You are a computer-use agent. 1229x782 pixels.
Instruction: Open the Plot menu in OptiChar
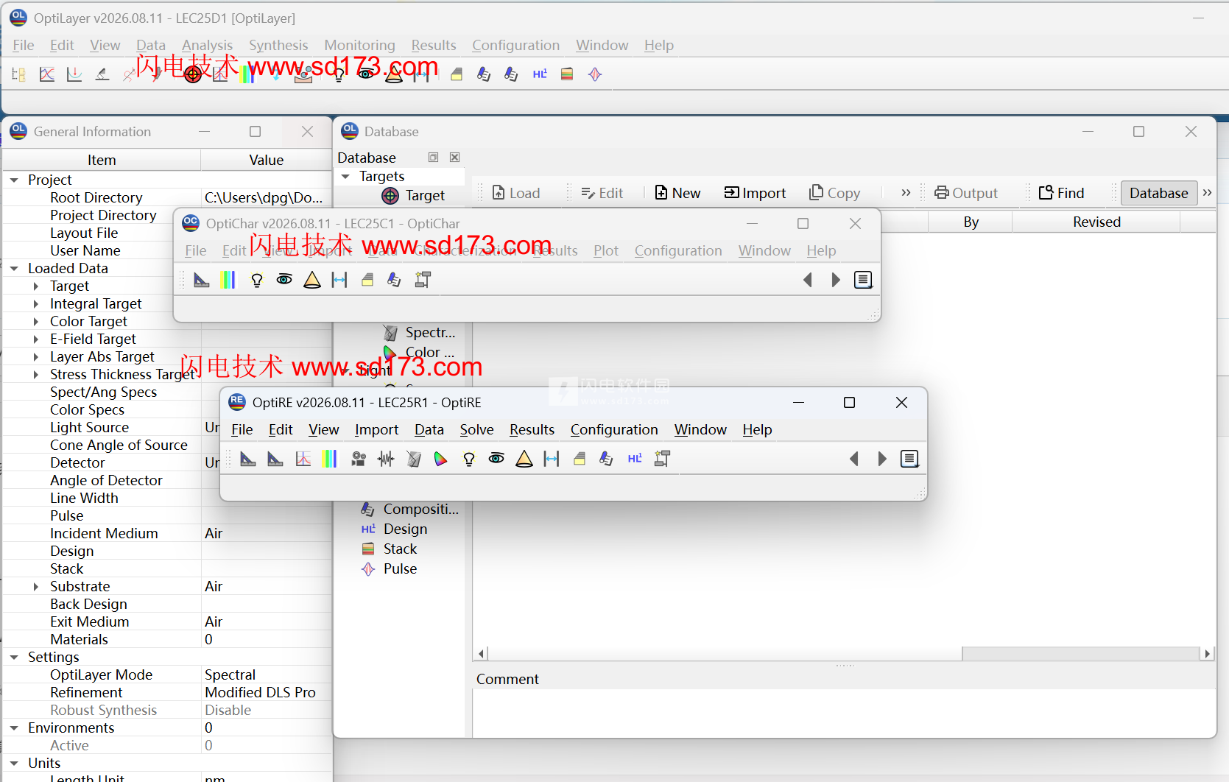(x=606, y=251)
